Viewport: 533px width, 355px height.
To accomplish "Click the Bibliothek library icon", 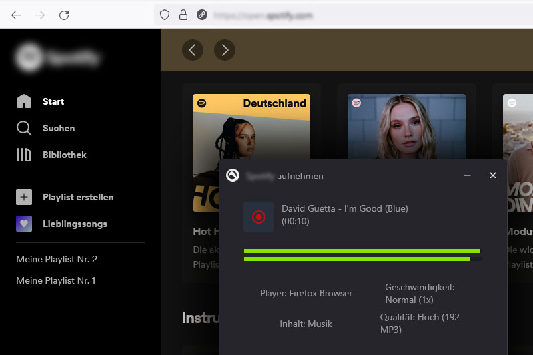I will click(24, 155).
